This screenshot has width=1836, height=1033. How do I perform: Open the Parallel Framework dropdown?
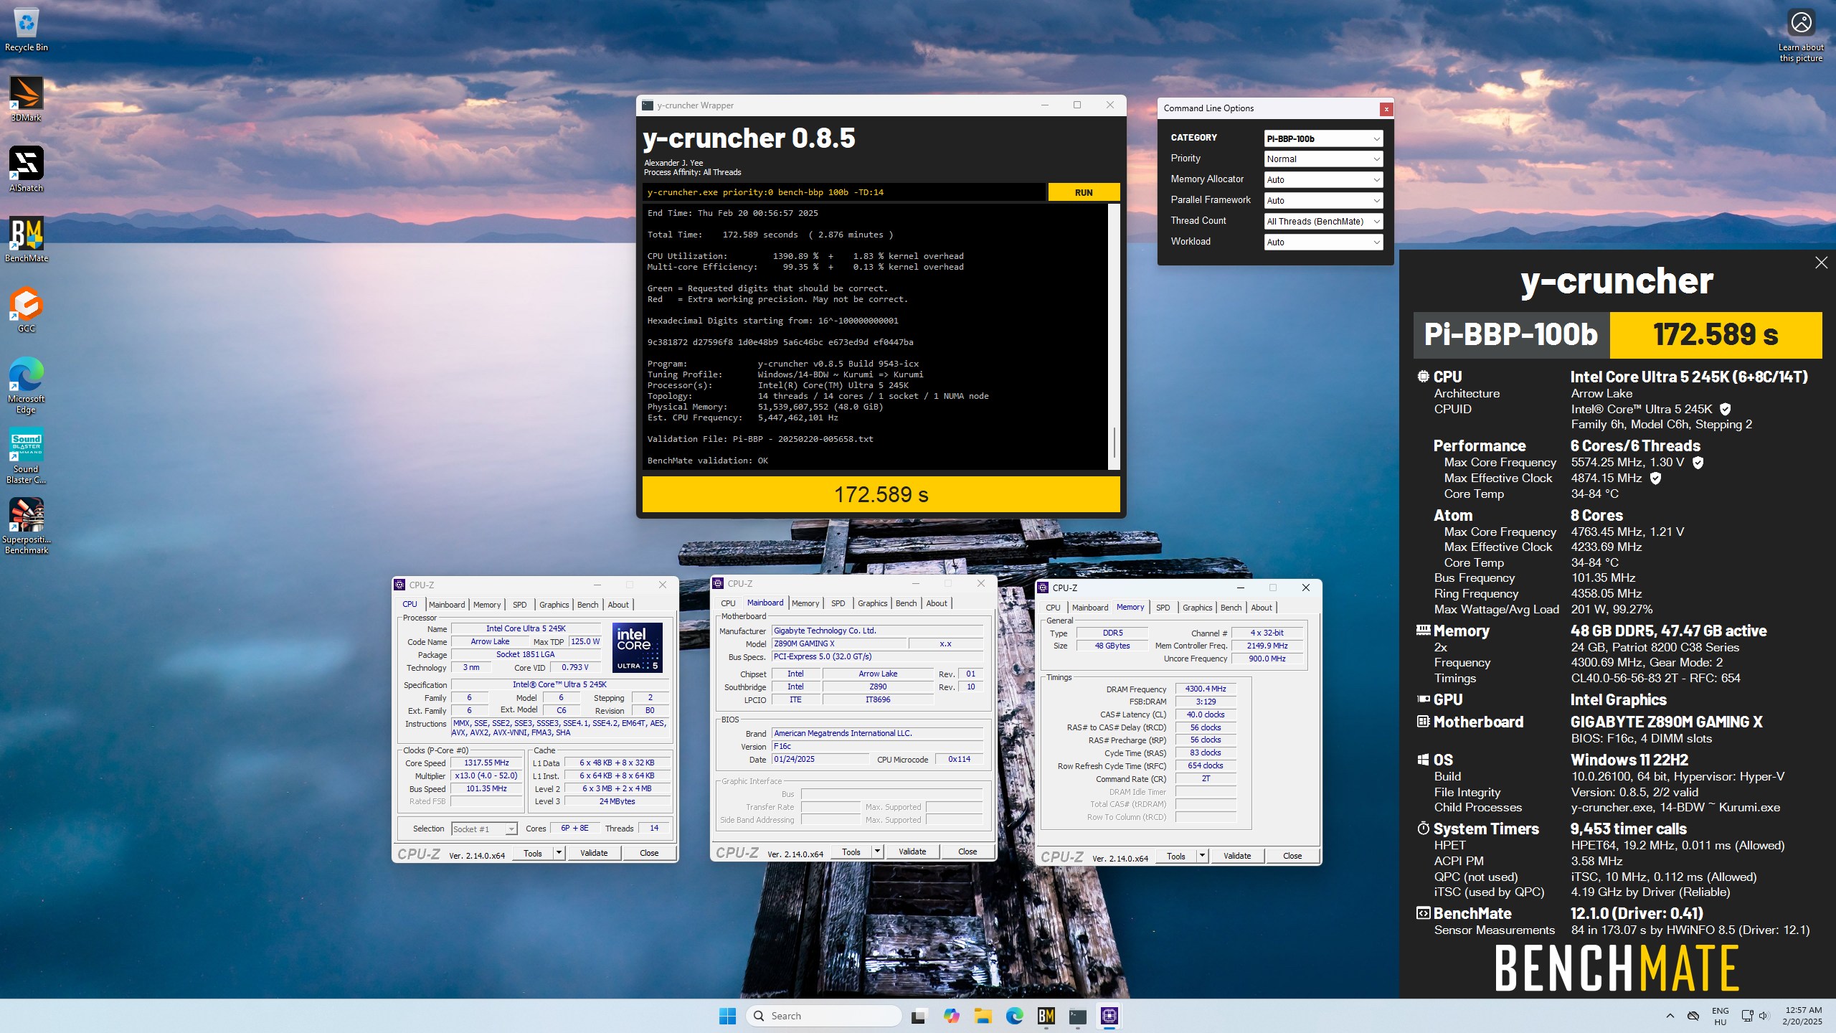coord(1323,201)
